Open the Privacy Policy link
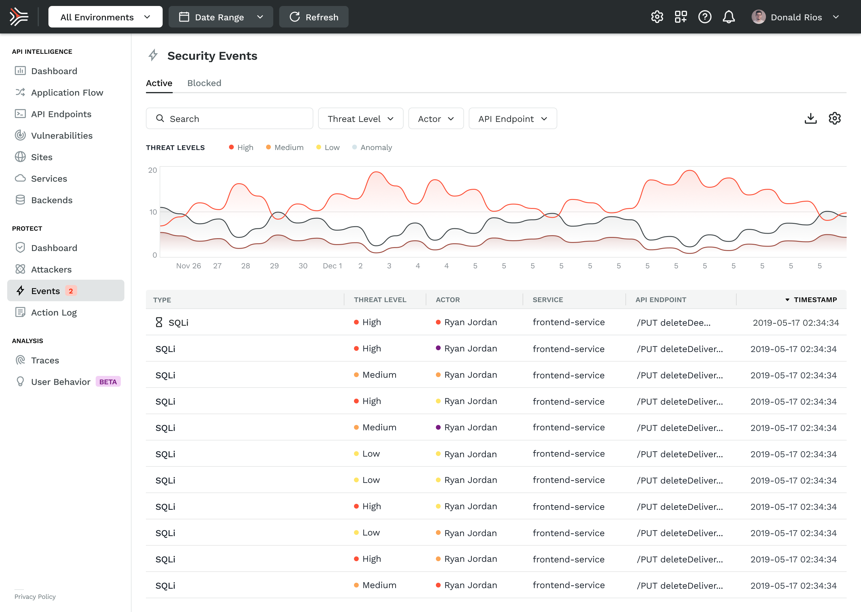The width and height of the screenshot is (861, 612). click(x=35, y=596)
